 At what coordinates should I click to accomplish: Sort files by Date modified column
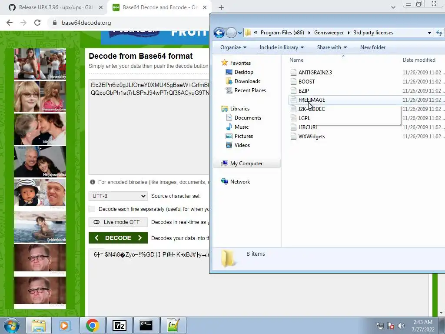click(419, 60)
